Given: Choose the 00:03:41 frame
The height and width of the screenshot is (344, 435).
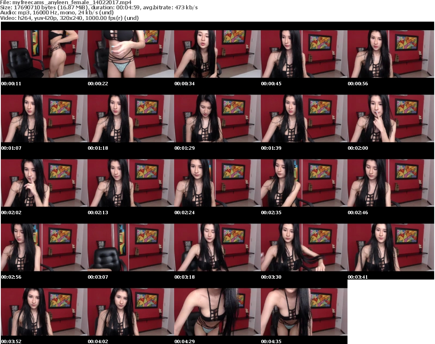Looking at the screenshot, I should pyautogui.click(x=391, y=247).
